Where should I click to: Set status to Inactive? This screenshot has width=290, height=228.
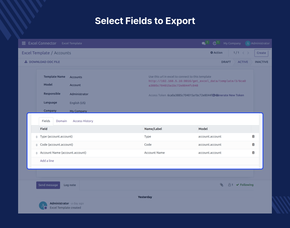point(262,62)
